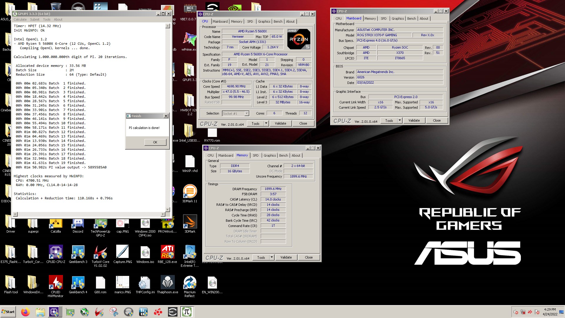This screenshot has width=565, height=318.
Task: Open the Submit menu in GPUPI
Action: [35, 19]
